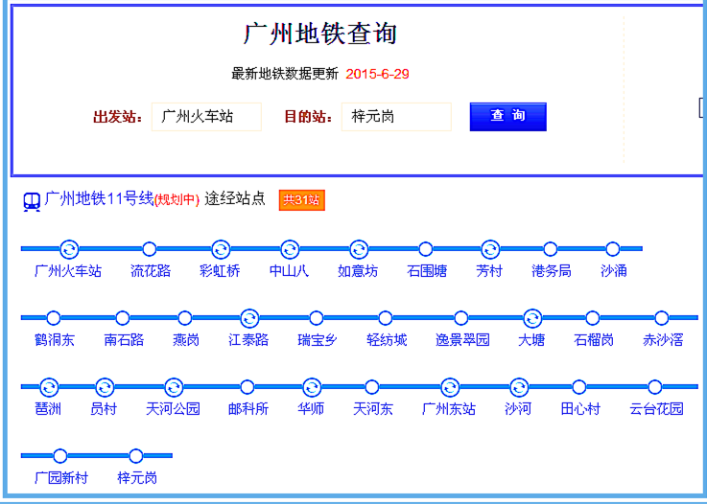Image resolution: width=707 pixels, height=504 pixels.
Task: Click the station circle above 天河东
Action: [x=371, y=387]
